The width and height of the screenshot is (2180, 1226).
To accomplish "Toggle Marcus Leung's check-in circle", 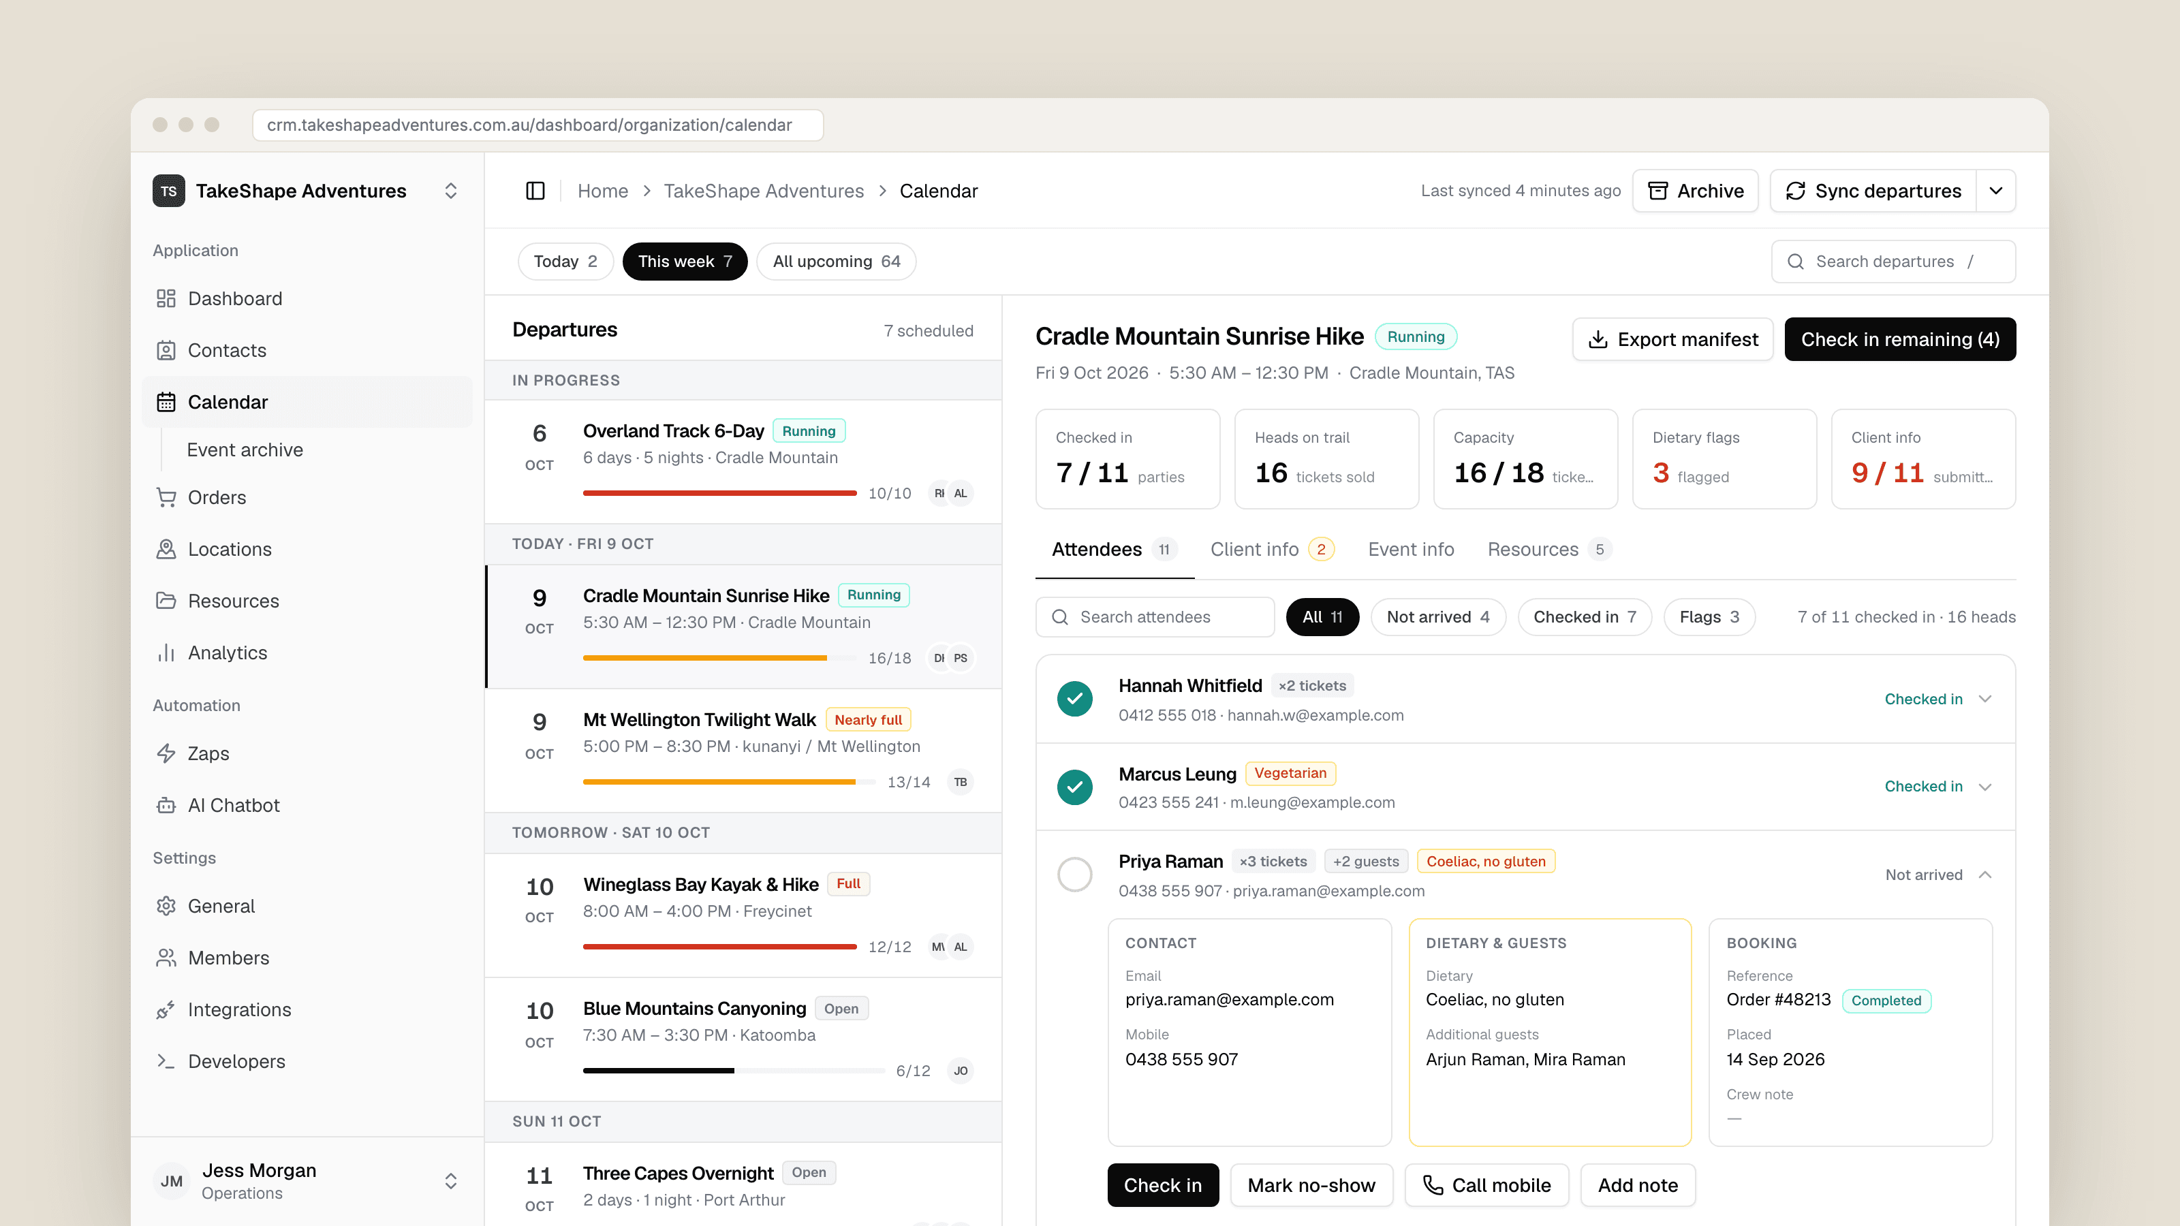I will (x=1075, y=787).
